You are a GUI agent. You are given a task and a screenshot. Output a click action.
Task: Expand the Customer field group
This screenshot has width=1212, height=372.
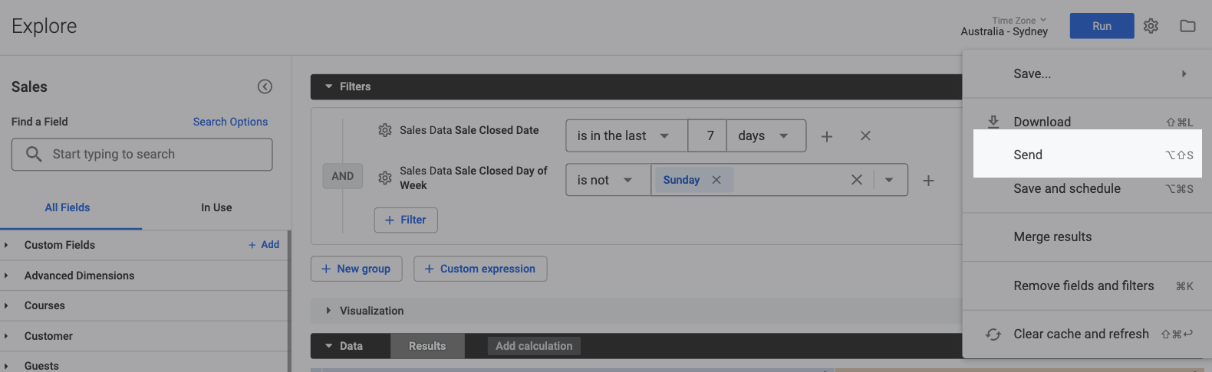point(6,336)
